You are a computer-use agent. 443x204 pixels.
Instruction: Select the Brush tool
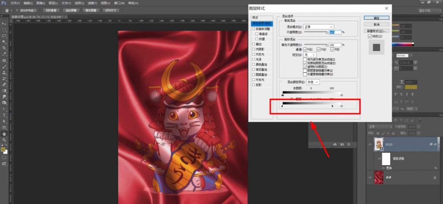[4, 67]
